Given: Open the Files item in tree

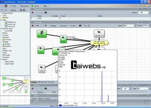Looking at the screenshot, I should pyautogui.click(x=7, y=18).
